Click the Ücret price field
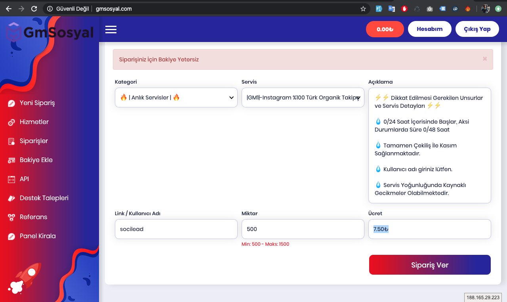 coord(430,229)
